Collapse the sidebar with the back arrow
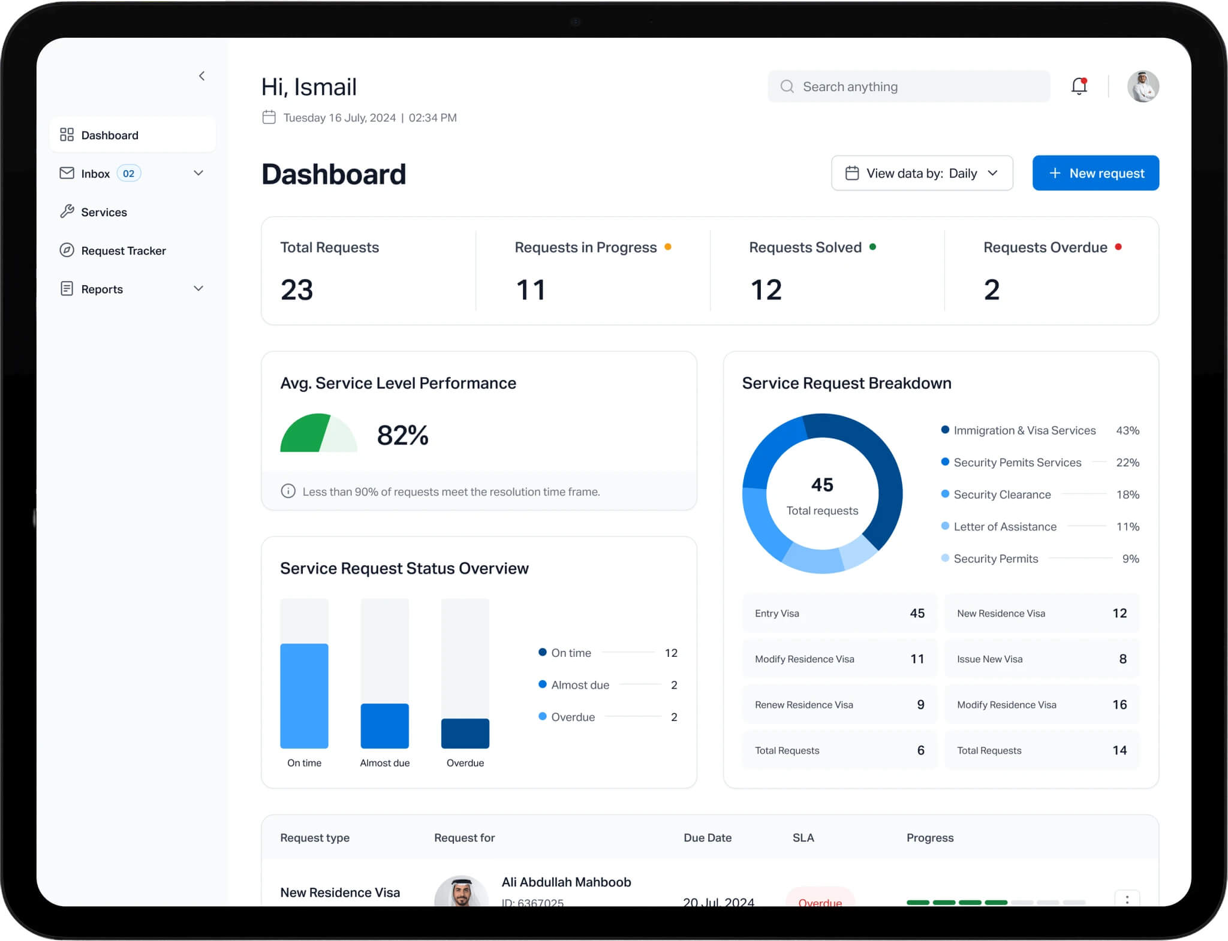Screen dimensions: 1228x941 tap(202, 76)
